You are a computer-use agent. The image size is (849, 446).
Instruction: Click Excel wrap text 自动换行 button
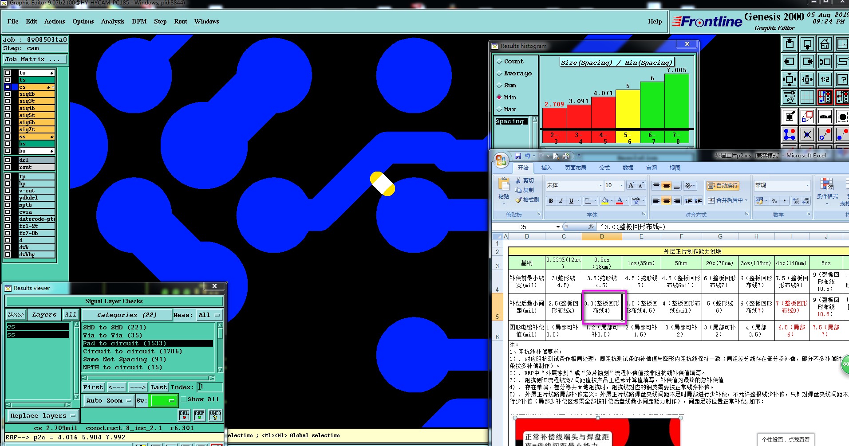coord(722,185)
